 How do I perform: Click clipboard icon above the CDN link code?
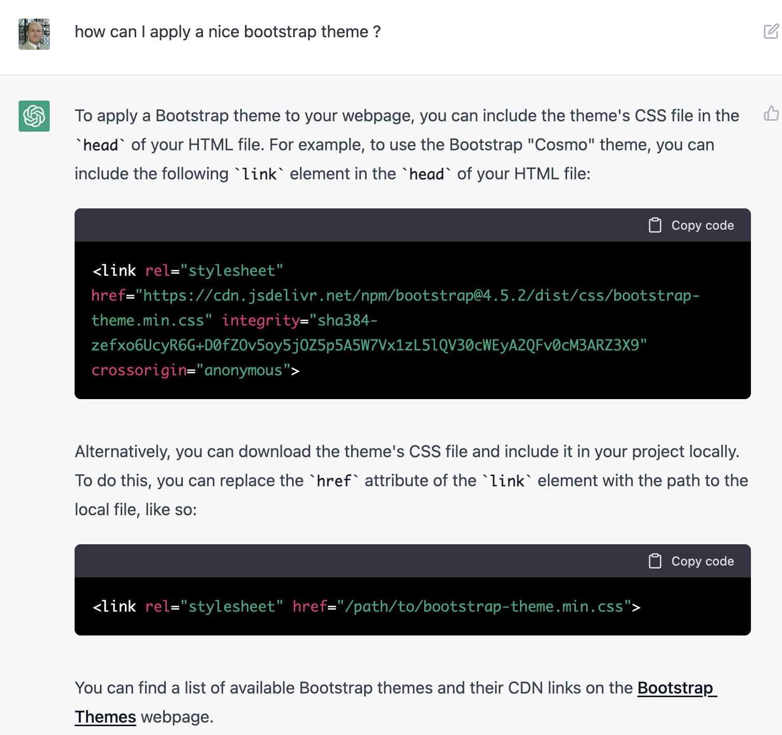pos(655,225)
